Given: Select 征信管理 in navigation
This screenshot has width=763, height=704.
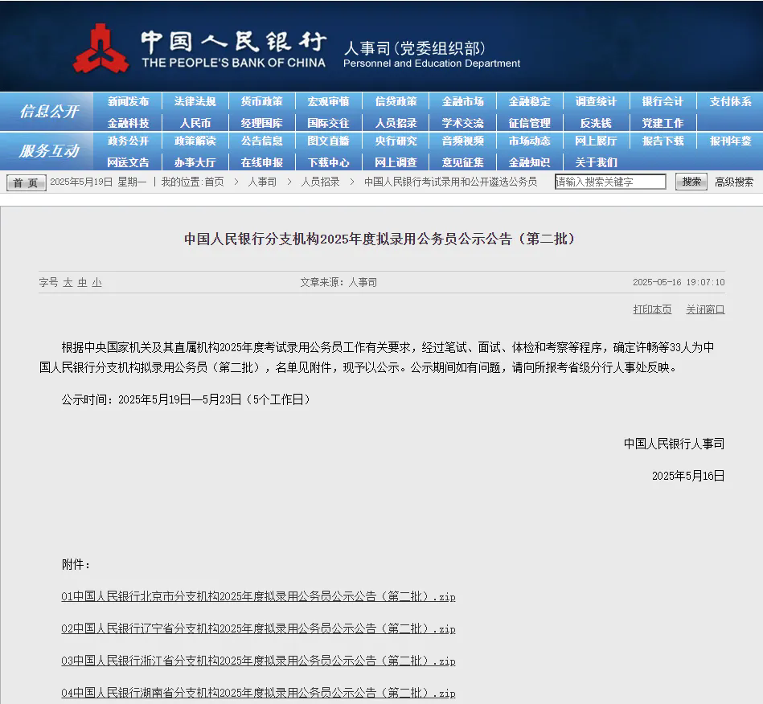Looking at the screenshot, I should (x=529, y=123).
